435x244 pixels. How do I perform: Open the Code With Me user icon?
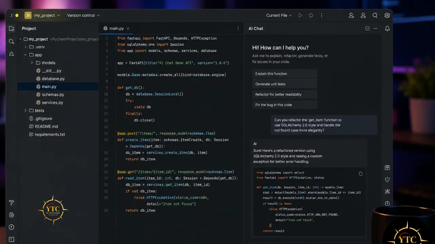pyautogui.click(x=351, y=15)
